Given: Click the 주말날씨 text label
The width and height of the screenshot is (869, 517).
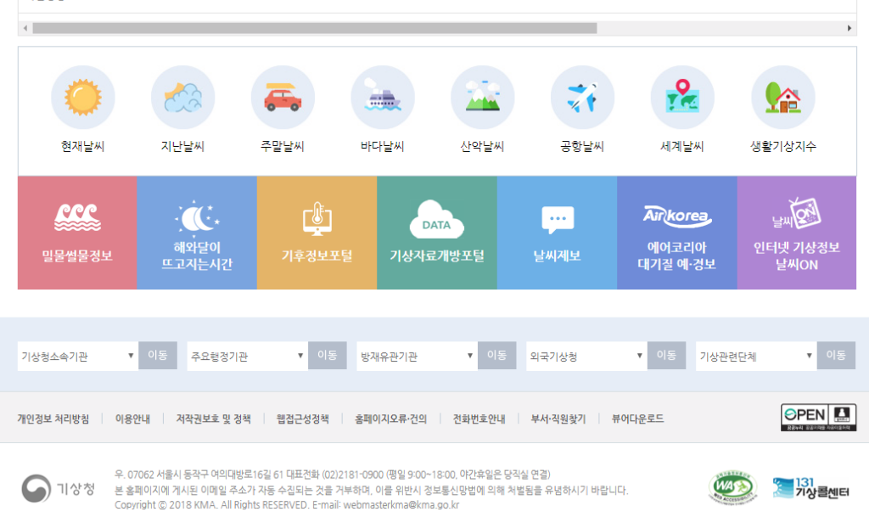Looking at the screenshot, I should tap(283, 146).
